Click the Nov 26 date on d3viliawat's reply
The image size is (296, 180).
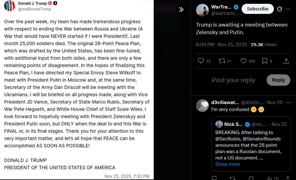click(274, 102)
